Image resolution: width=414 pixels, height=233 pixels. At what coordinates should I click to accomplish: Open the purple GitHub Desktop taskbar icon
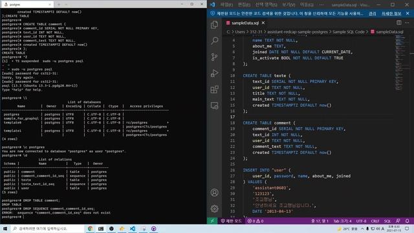tap(154, 228)
